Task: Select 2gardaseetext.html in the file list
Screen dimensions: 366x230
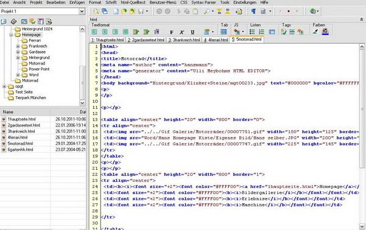Action: (24, 125)
